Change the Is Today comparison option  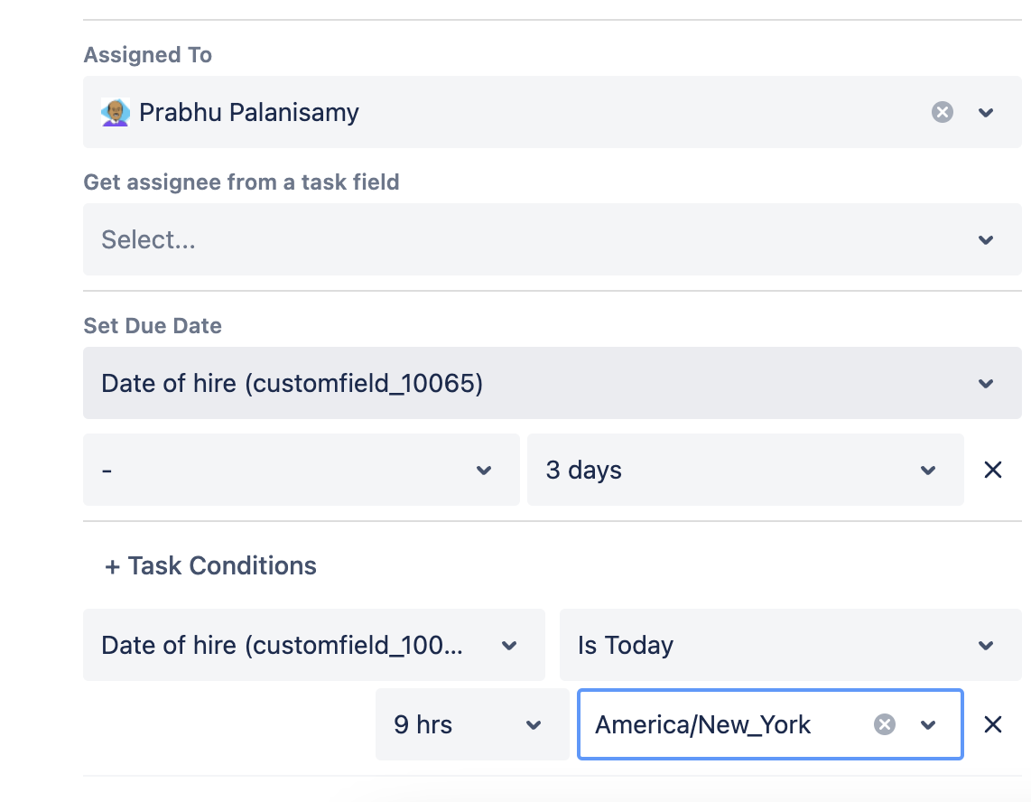click(791, 645)
